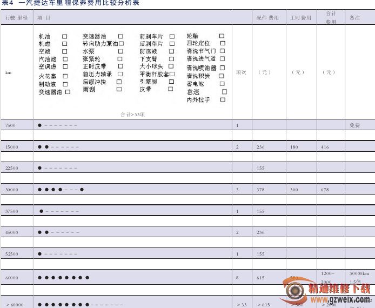Click the 300 labor cost value

[294, 190]
